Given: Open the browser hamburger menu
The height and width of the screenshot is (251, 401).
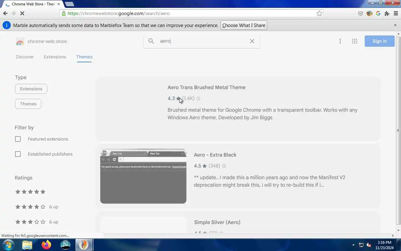Looking at the screenshot, I should click(395, 13).
